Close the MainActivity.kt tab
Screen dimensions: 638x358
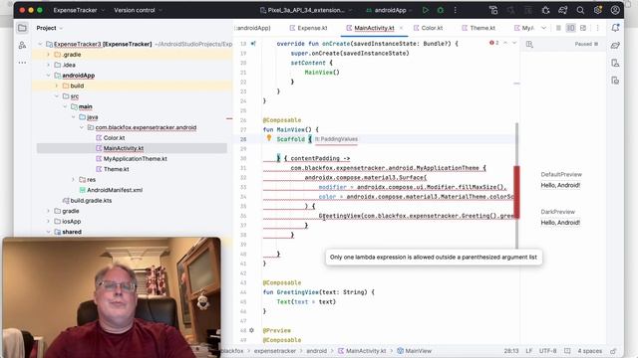pos(401,28)
